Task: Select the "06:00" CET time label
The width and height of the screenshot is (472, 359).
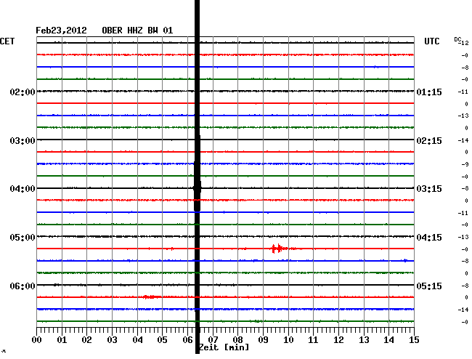Action: (23, 286)
